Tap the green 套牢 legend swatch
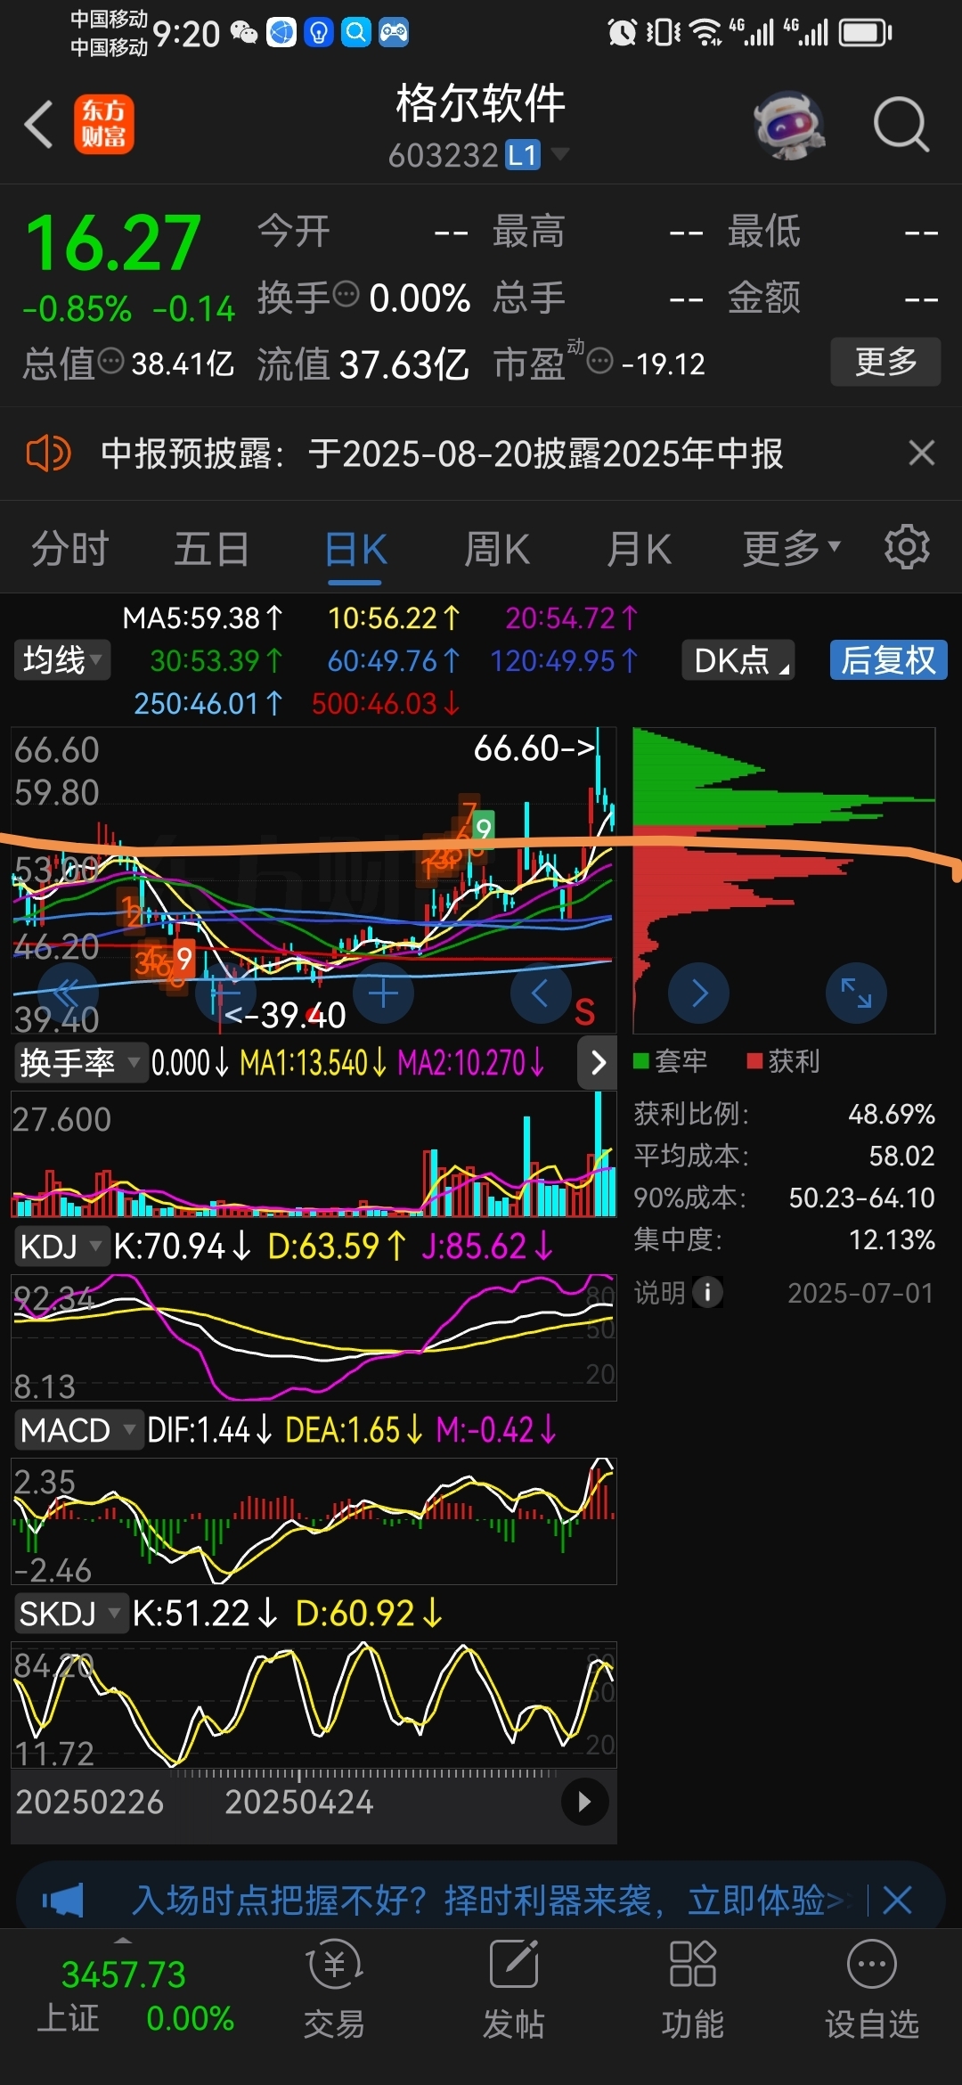This screenshot has width=962, height=2085. (640, 1060)
